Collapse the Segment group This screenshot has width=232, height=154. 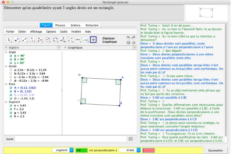(x=6, y=102)
